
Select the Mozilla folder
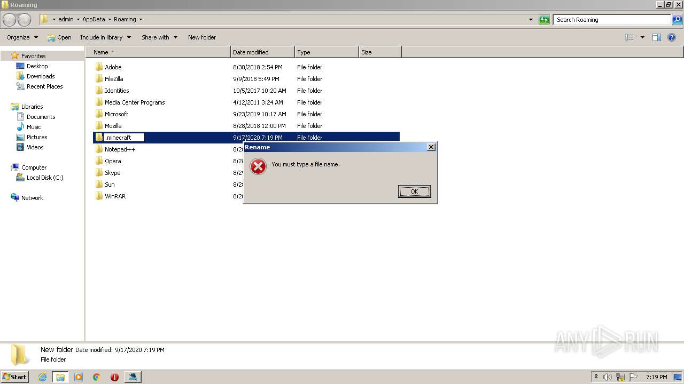[x=113, y=126]
